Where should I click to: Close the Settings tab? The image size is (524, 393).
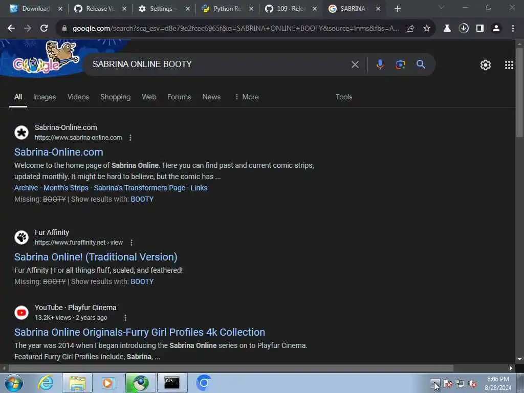pos(187,9)
